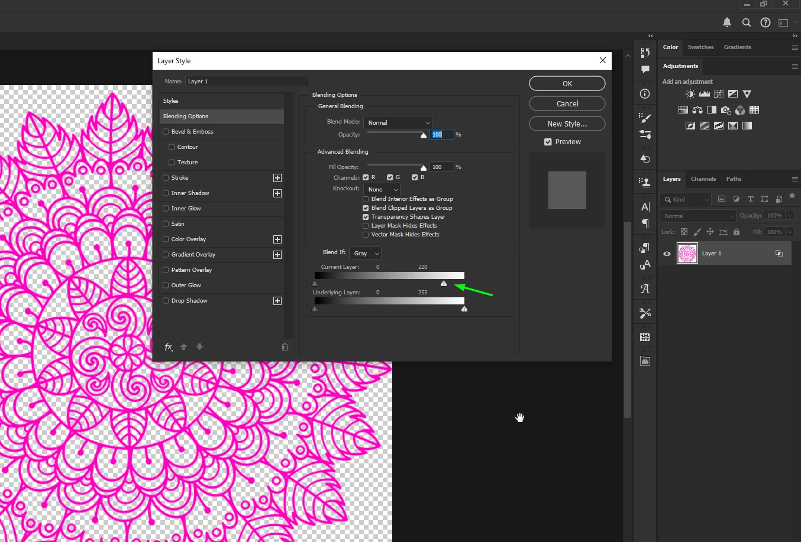Open the Comments panel icon

(x=645, y=70)
